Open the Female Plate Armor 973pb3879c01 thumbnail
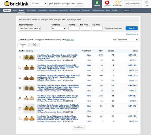151x135 pixels. pyautogui.click(x=29, y=108)
